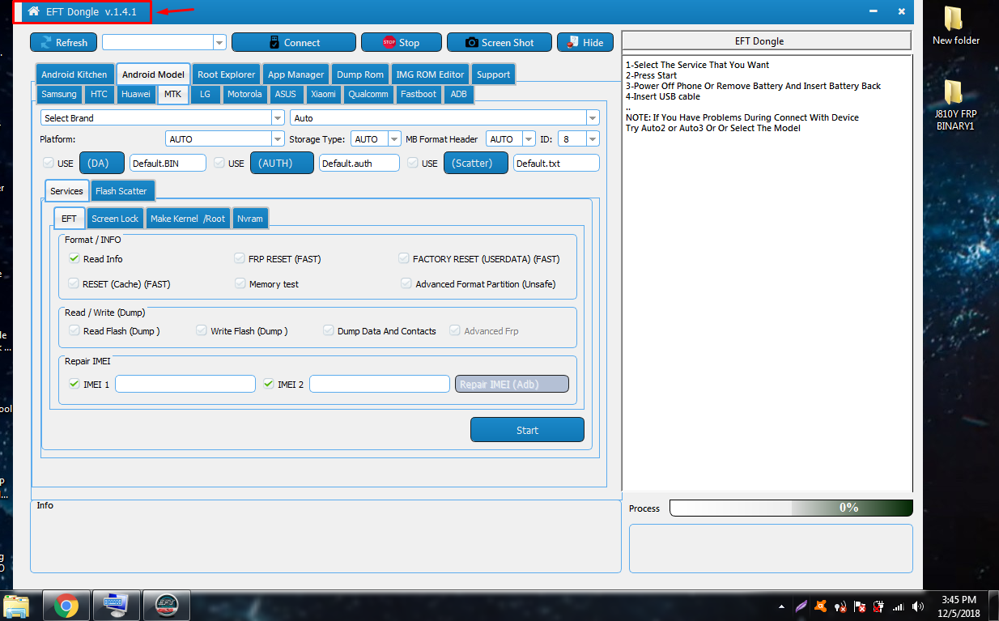Image resolution: width=999 pixels, height=621 pixels.
Task: Check the Memory test option
Action: pyautogui.click(x=240, y=284)
